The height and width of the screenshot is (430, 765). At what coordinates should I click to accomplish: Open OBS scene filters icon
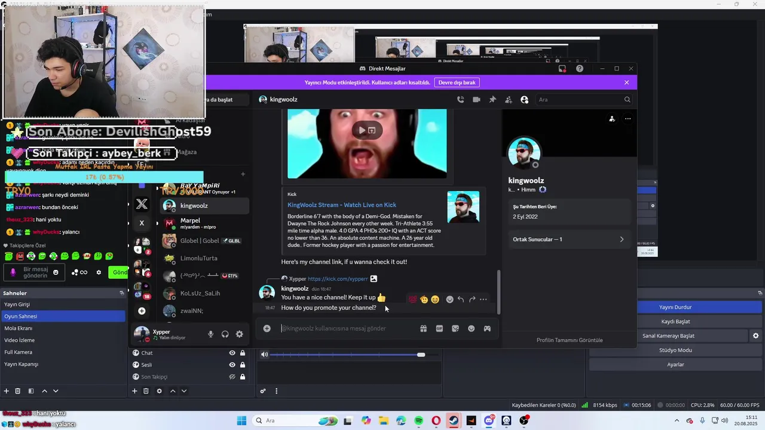tap(31, 391)
